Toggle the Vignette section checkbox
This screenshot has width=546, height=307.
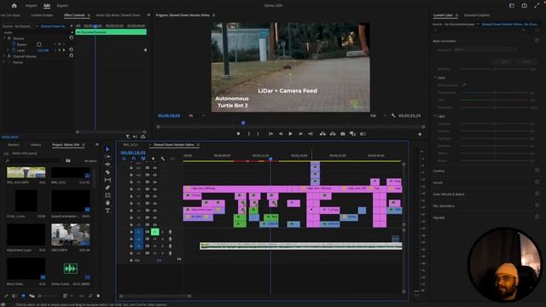click(537, 217)
